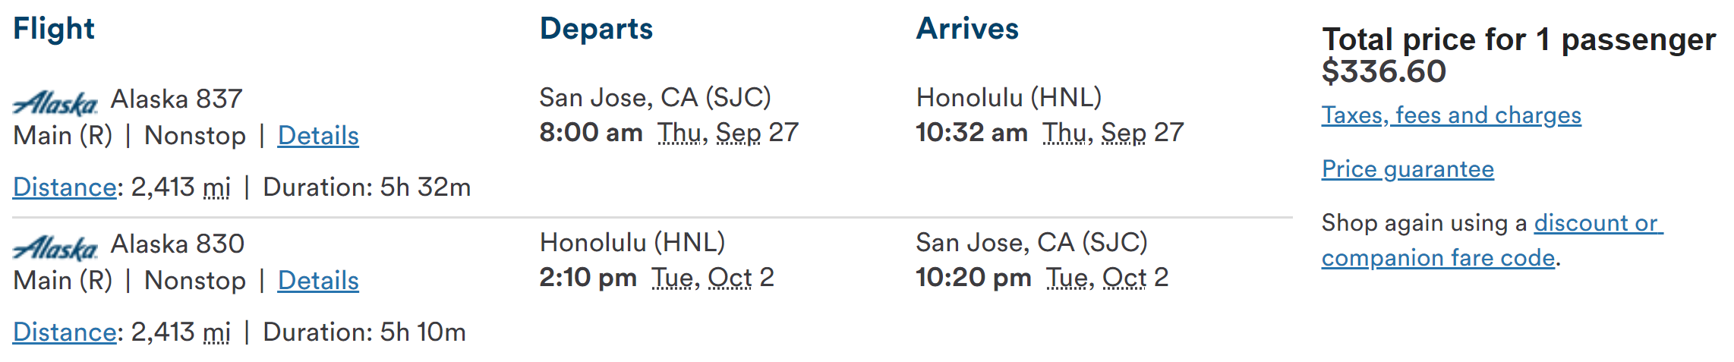Image resolution: width=1734 pixels, height=362 pixels.
Task: Click the Alaska Airlines logo beside flight 837
Action: 55,102
